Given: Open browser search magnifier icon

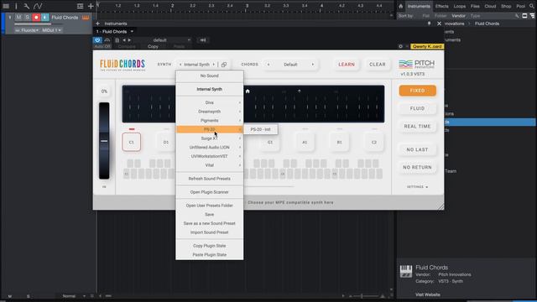Looking at the screenshot, I should pos(532,6).
